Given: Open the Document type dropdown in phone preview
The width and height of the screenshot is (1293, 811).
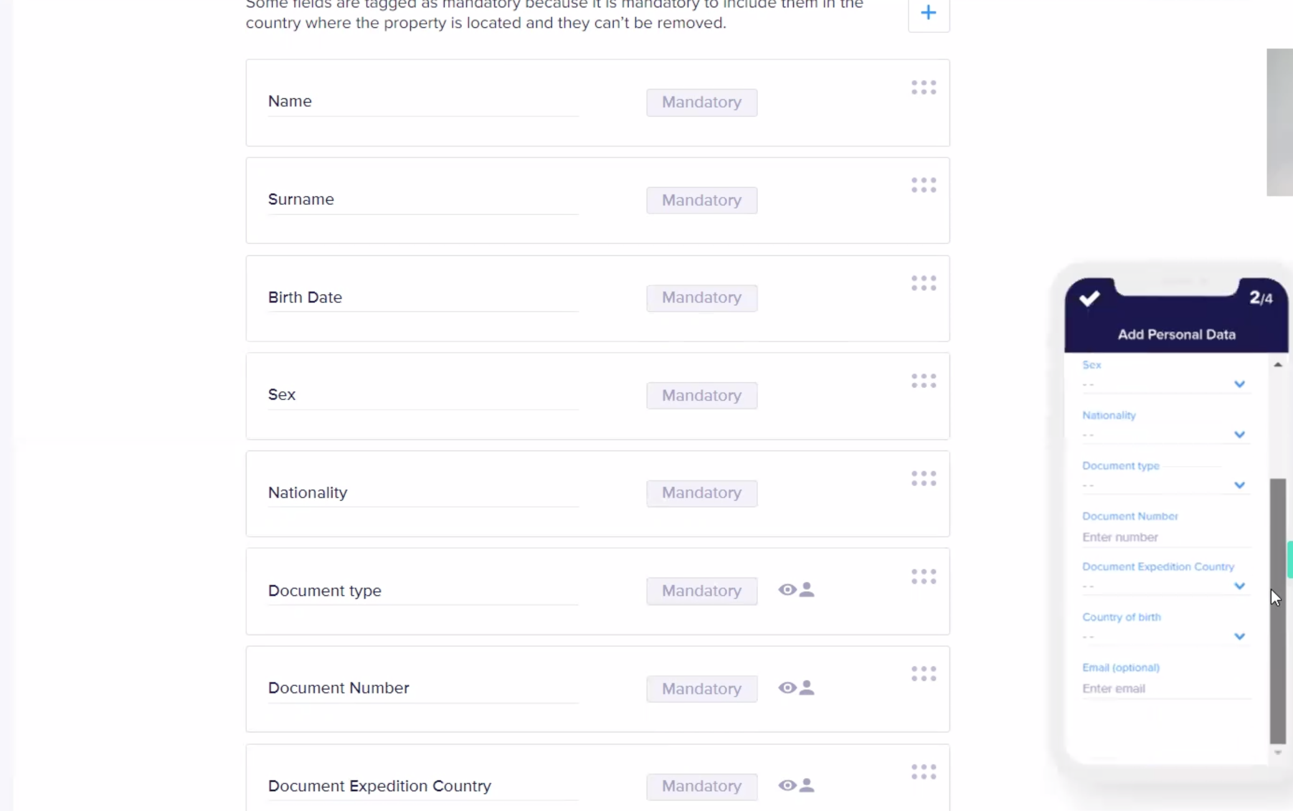Looking at the screenshot, I should (x=1165, y=485).
